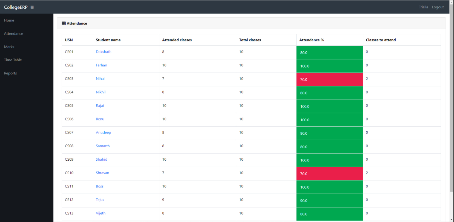The image size is (454, 222).
Task: Click the vertical page scrollbar thumb
Action: (451, 98)
